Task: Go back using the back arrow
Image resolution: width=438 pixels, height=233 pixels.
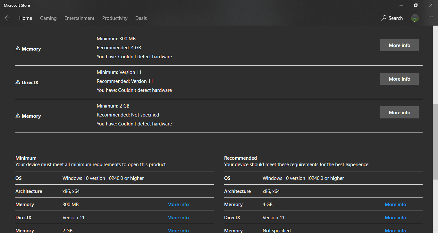Action: click(x=8, y=18)
